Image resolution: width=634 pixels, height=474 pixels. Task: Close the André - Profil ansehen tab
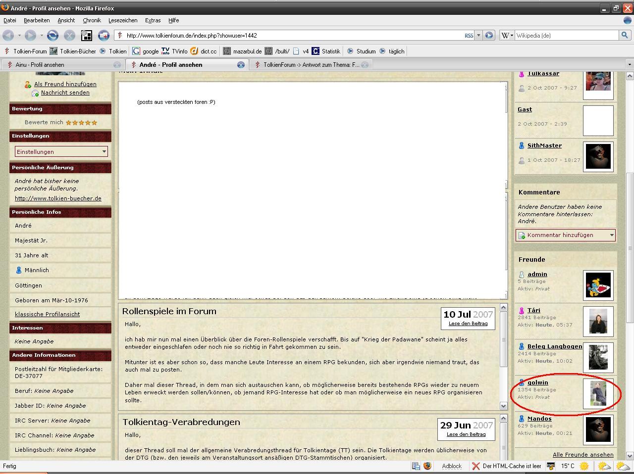pos(241,65)
